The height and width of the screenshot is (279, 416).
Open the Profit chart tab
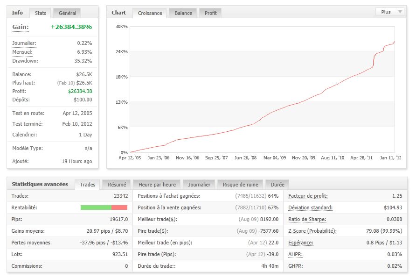click(210, 13)
